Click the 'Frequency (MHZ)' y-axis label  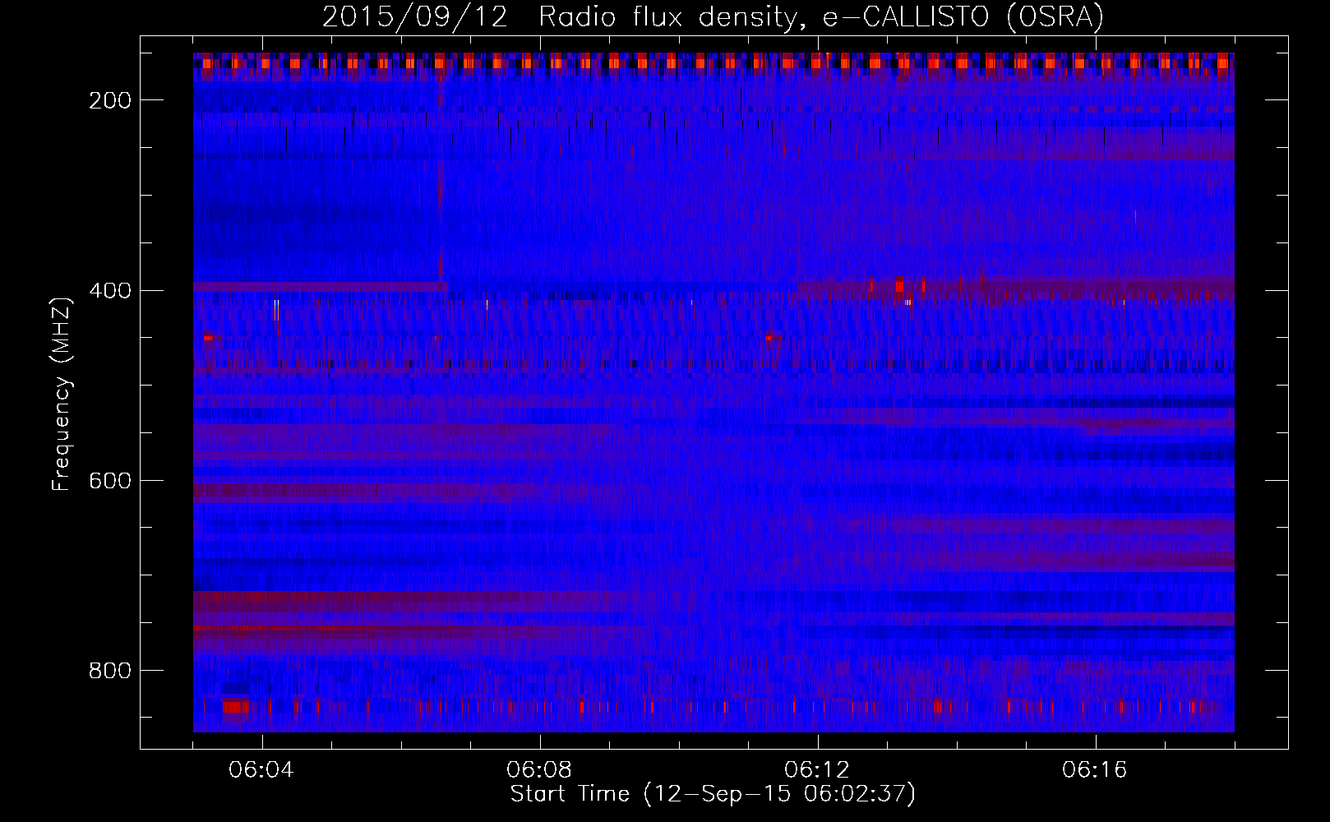point(62,394)
